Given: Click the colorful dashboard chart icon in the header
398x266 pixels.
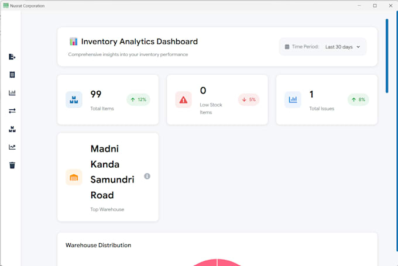Looking at the screenshot, I should 73,42.
